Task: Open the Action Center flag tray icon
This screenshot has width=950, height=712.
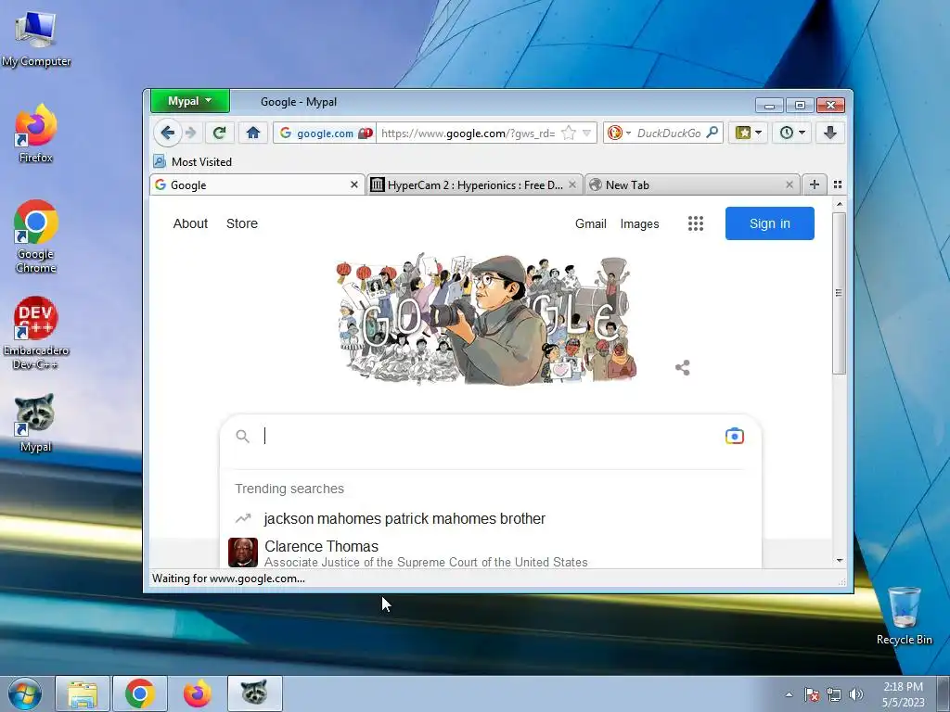Action: coord(812,694)
